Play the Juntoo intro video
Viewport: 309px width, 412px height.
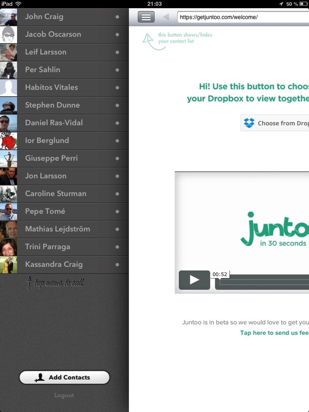194,280
